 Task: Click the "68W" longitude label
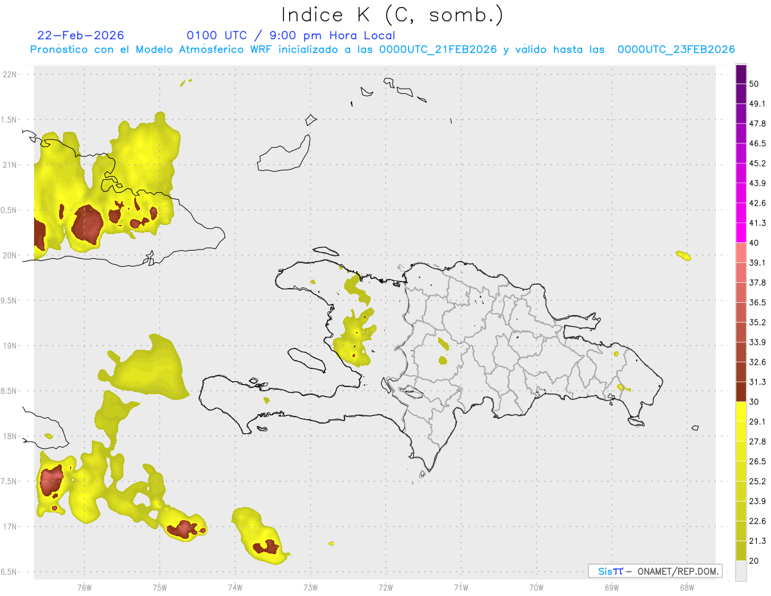point(687,588)
